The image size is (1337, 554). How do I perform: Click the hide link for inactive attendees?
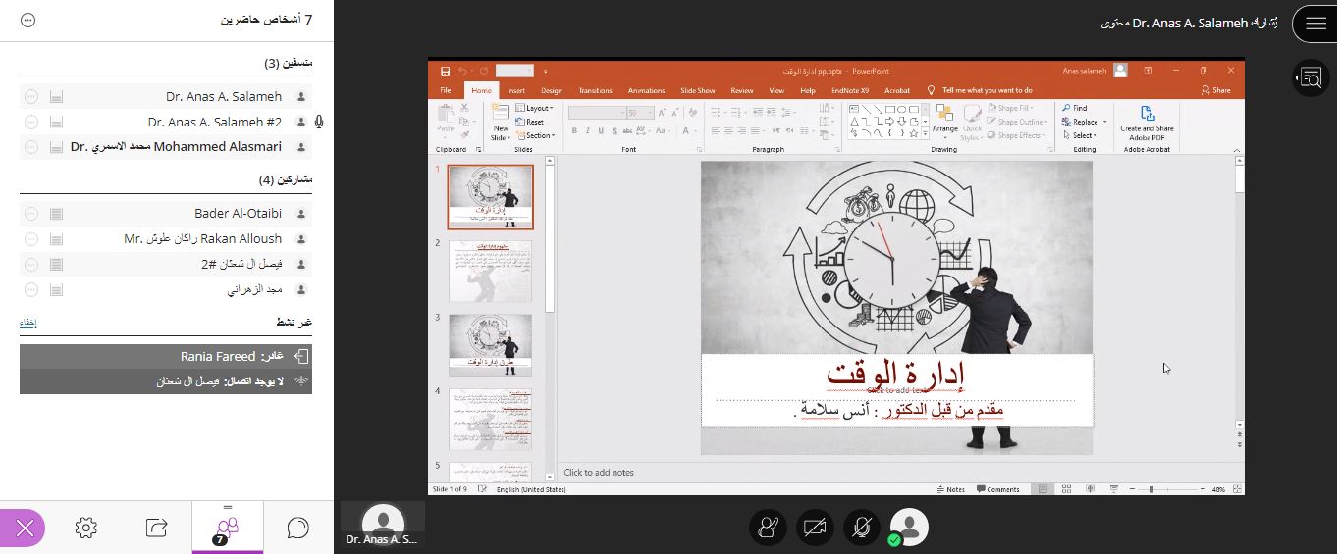[27, 322]
